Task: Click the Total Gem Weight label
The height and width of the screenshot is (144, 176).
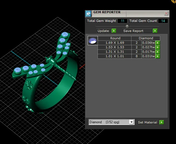Action: pos(102,21)
